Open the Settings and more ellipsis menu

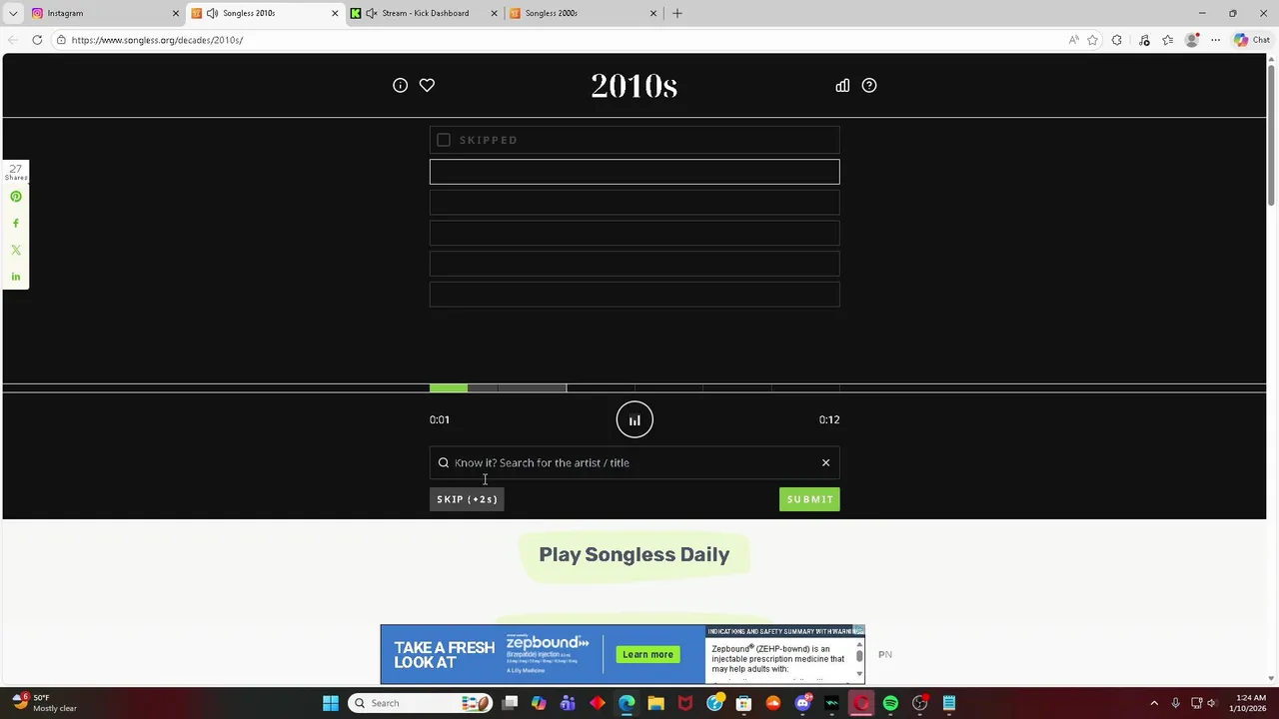1215,40
